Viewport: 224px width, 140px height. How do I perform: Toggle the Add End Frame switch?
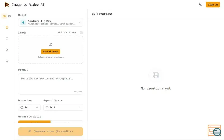81,32
